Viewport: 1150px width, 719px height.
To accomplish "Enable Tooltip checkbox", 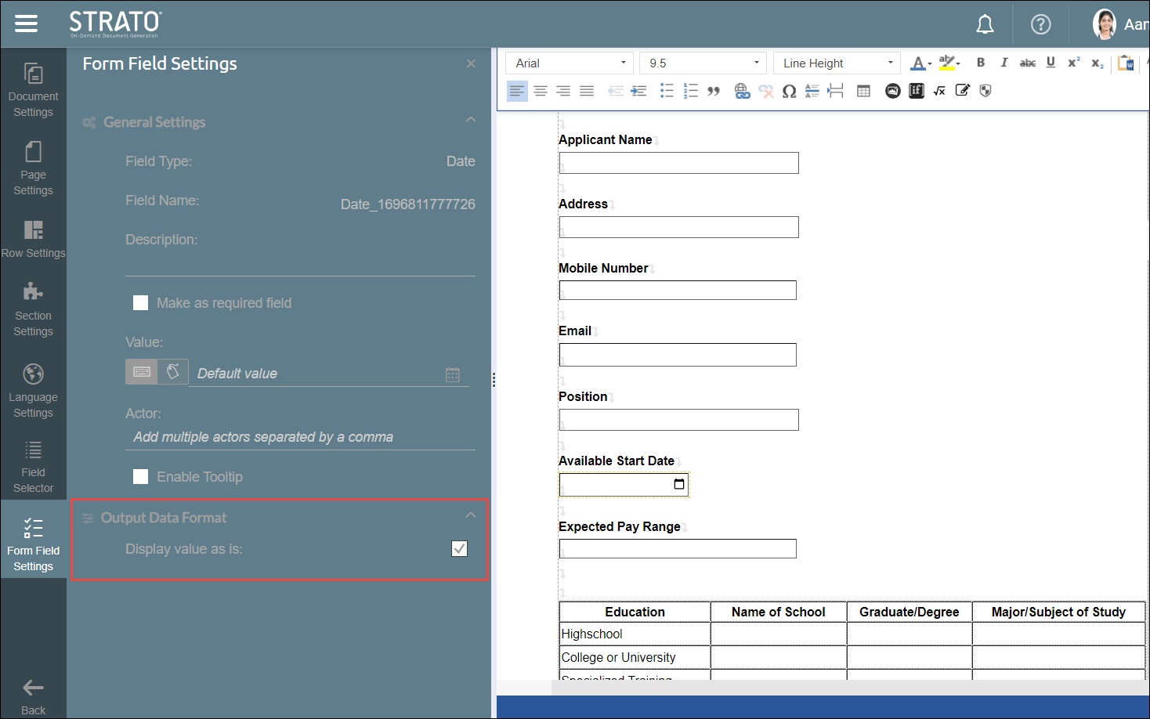I will click(141, 477).
